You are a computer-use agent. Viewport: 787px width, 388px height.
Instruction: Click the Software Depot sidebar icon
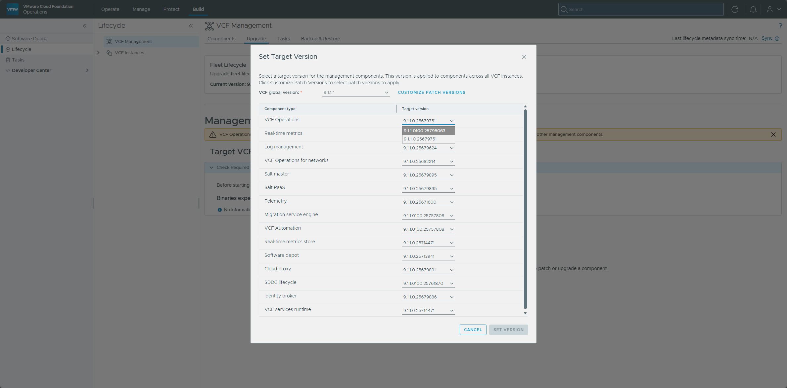pos(8,39)
